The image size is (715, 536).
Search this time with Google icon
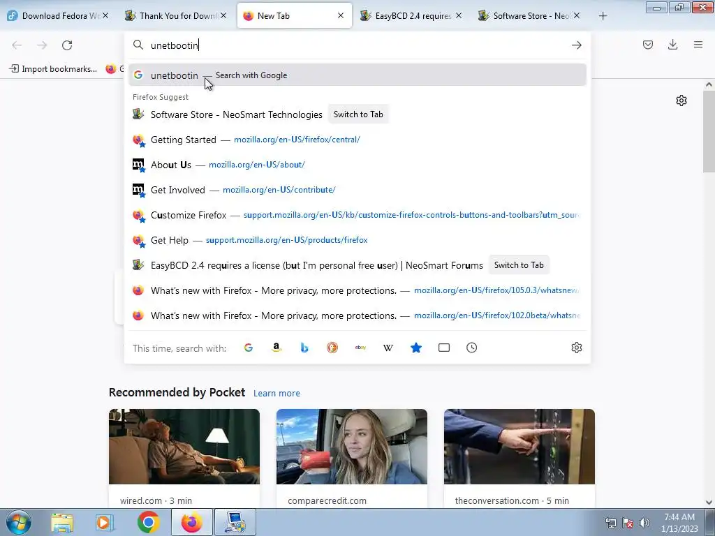(249, 348)
